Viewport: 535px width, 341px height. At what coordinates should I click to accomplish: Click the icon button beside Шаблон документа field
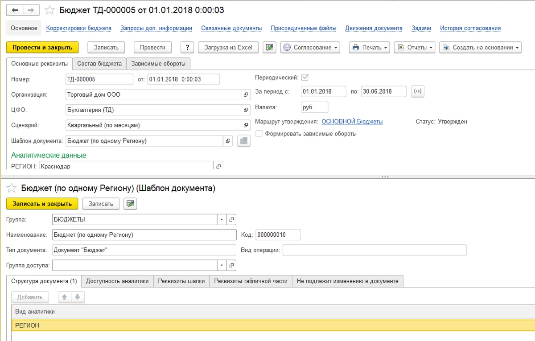point(244,141)
